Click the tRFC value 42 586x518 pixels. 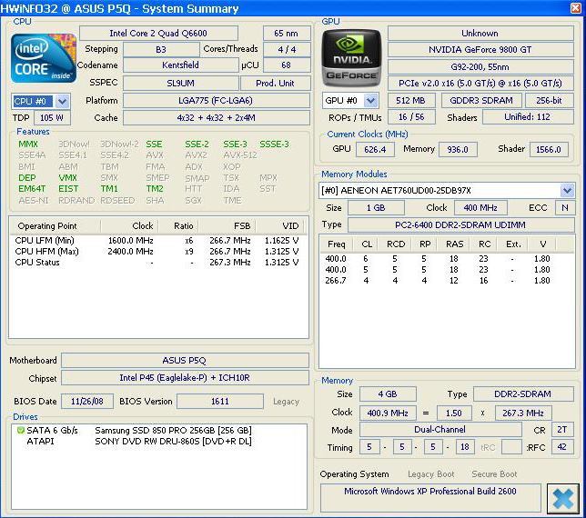pyautogui.click(x=561, y=447)
